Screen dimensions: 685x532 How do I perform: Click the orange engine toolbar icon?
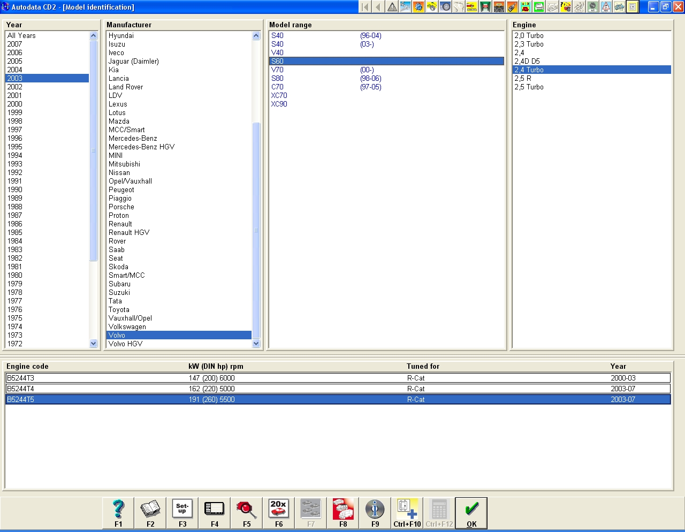click(x=418, y=6)
